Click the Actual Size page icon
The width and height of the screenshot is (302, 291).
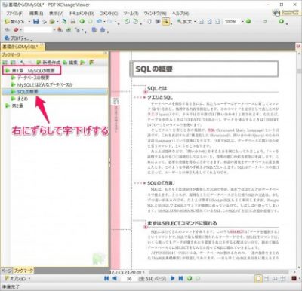pyautogui.click(x=202, y=22)
